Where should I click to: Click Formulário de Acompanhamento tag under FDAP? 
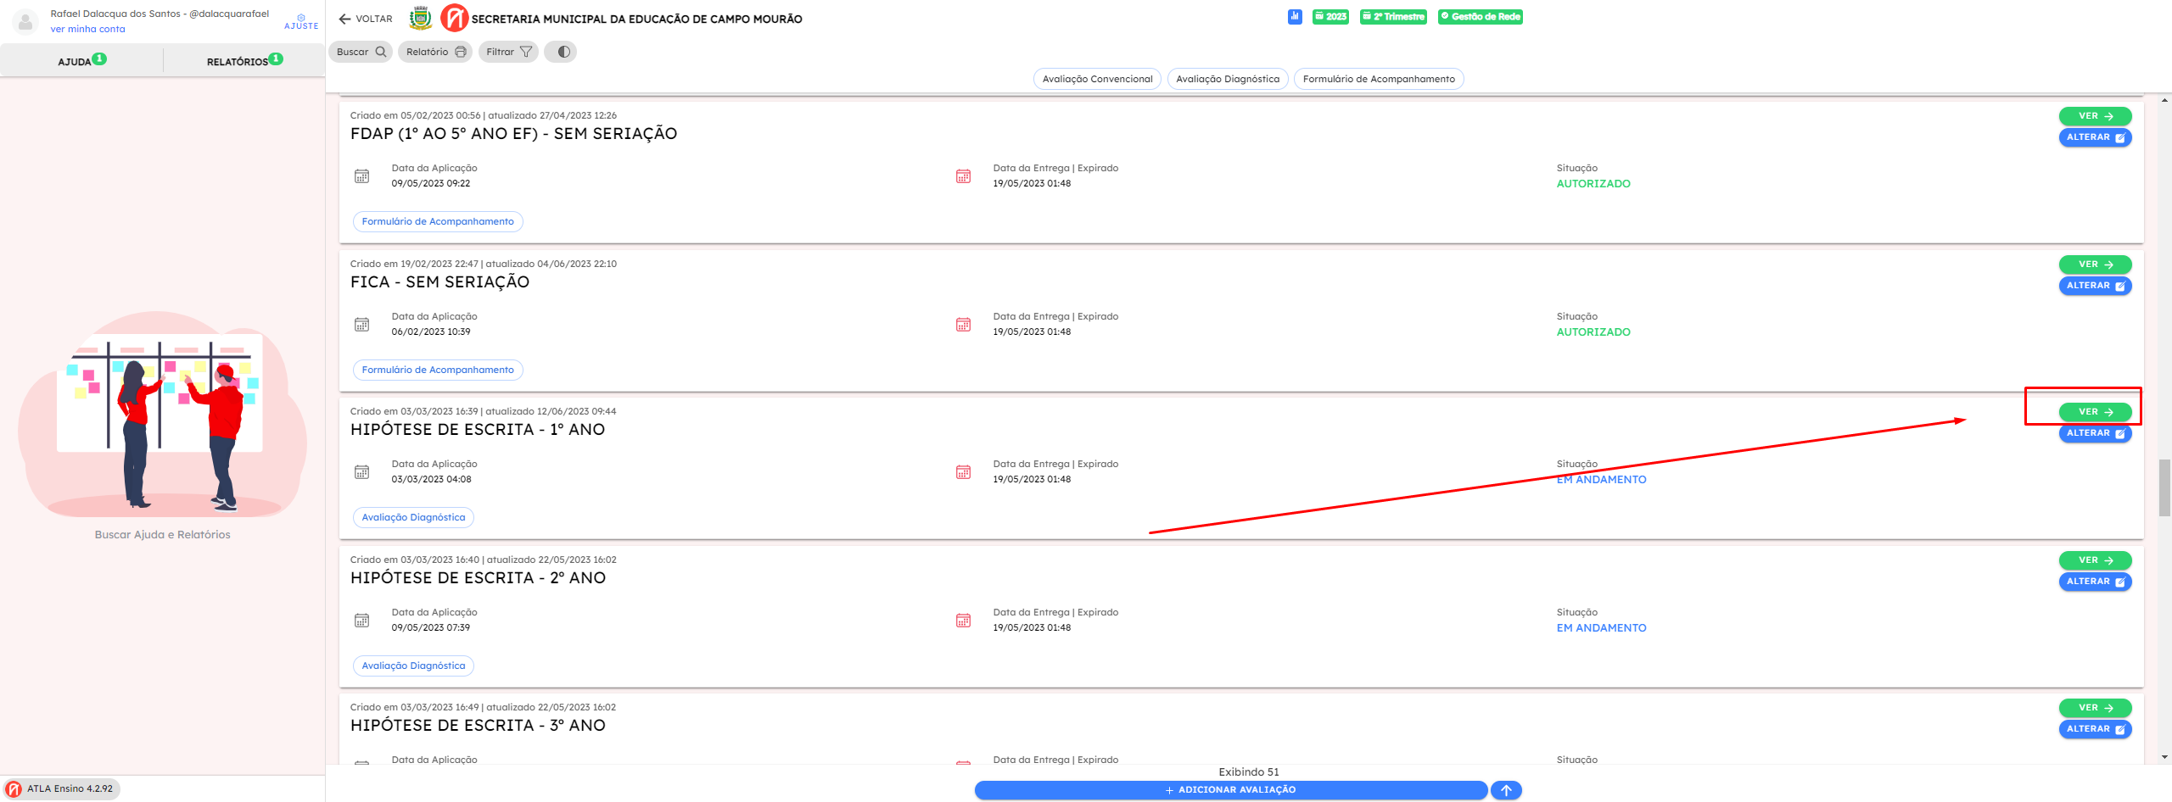pyautogui.click(x=438, y=222)
